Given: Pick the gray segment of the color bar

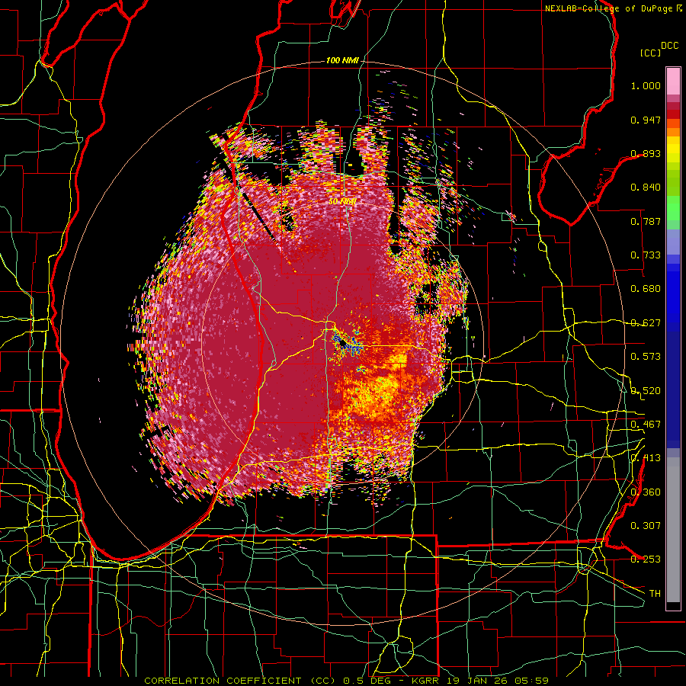Looking at the screenshot, I should pyautogui.click(x=673, y=530).
